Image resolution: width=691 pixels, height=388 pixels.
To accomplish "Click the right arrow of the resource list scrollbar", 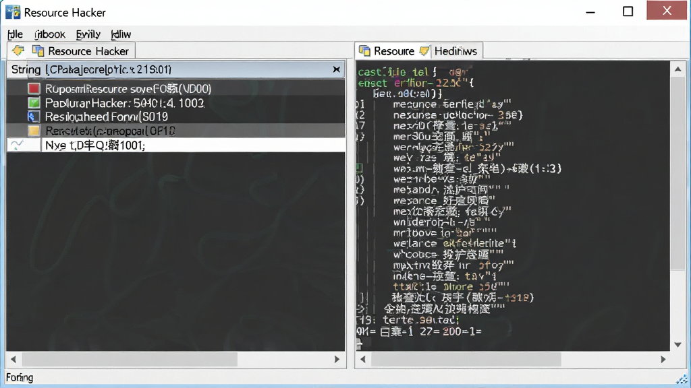I will click(x=337, y=360).
